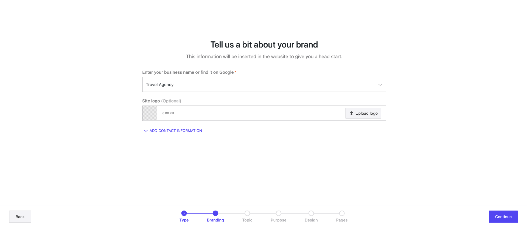Jump to the Pages step label

click(342, 220)
